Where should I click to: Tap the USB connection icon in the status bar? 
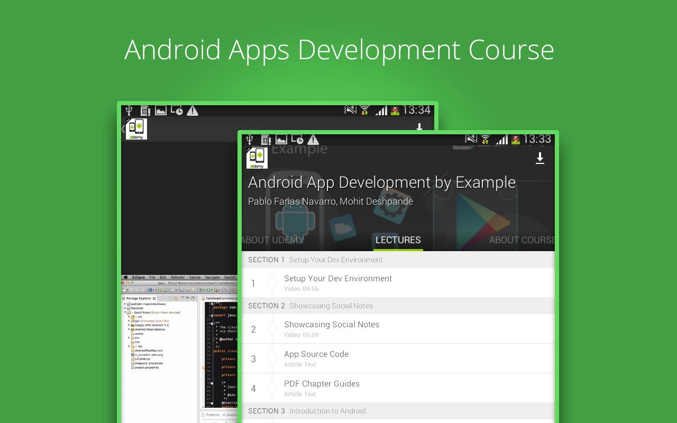[x=249, y=140]
